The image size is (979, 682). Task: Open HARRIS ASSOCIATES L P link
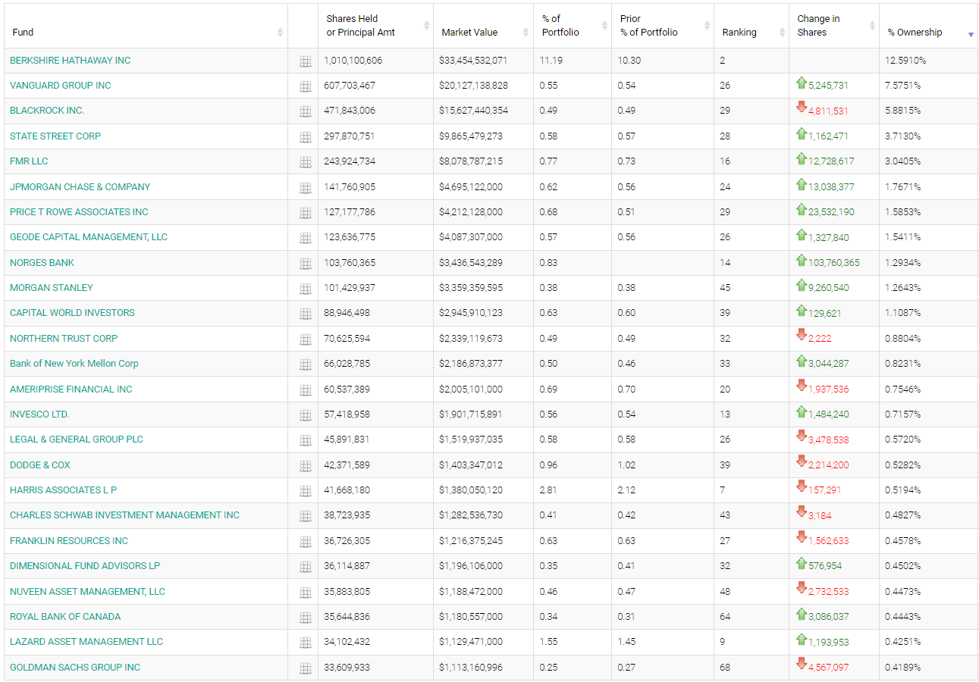coord(64,490)
